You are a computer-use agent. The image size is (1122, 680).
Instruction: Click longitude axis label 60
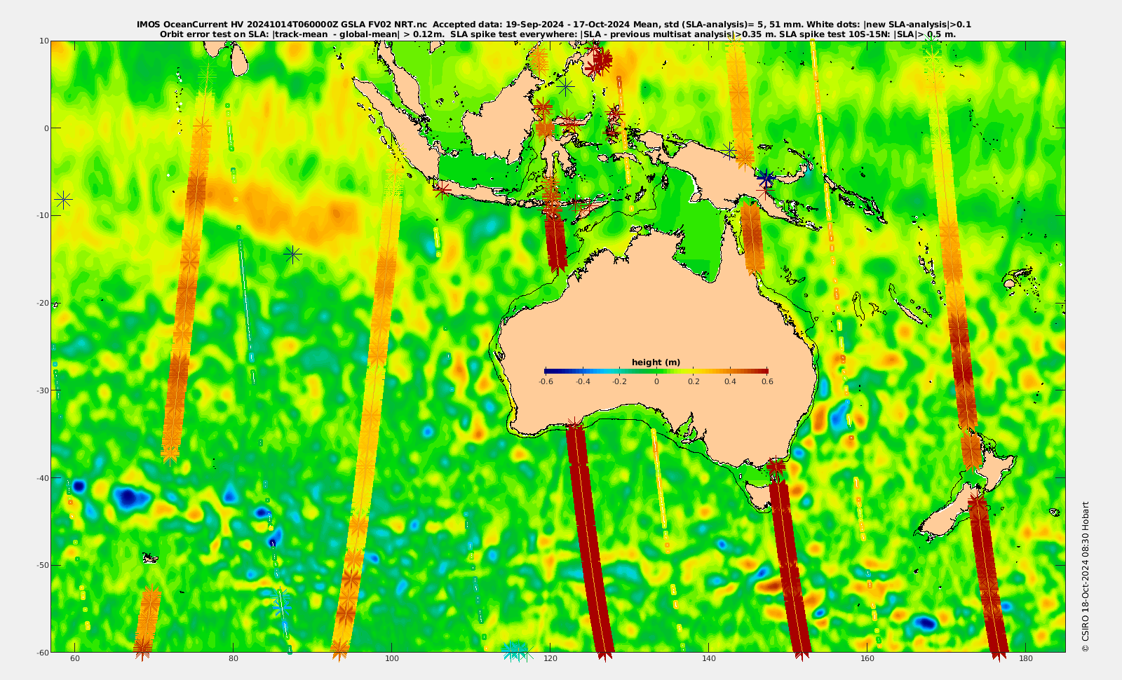[75, 658]
